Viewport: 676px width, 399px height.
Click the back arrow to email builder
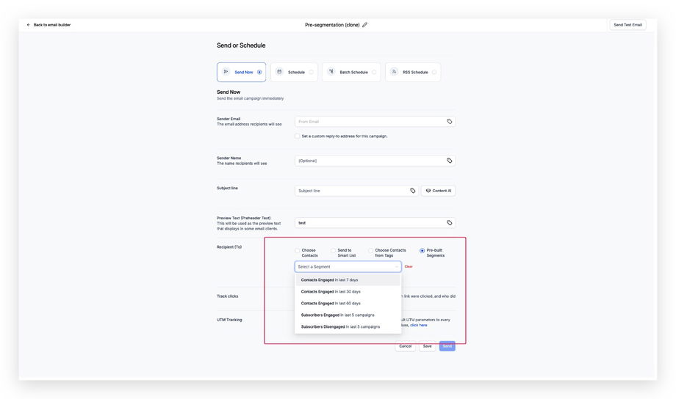point(29,25)
